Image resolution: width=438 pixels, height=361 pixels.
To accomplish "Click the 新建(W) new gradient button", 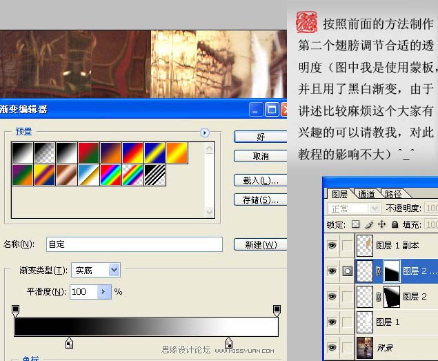I will pyautogui.click(x=260, y=244).
